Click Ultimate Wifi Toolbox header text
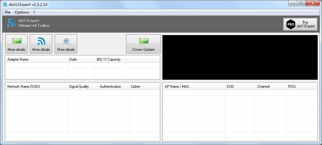This screenshot has width=322, height=145. point(34,26)
